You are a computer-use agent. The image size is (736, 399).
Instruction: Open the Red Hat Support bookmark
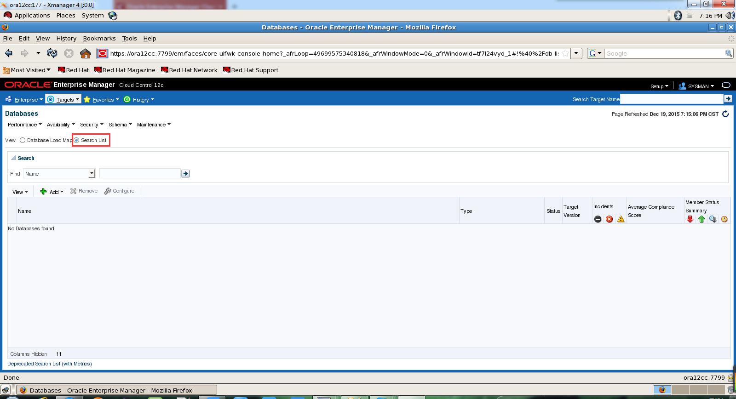[251, 70]
